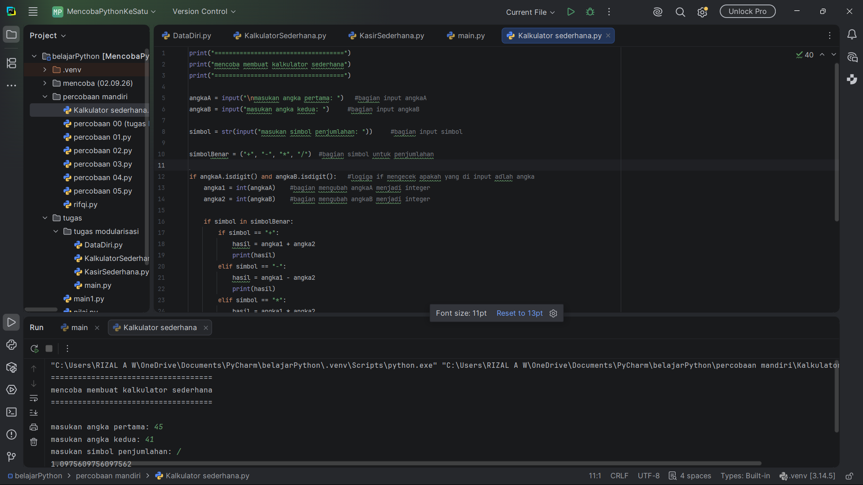Open the Problems tool window
The image size is (863, 485).
pyautogui.click(x=12, y=435)
